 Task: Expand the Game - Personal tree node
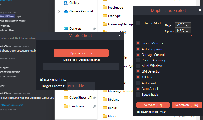click(59, 11)
